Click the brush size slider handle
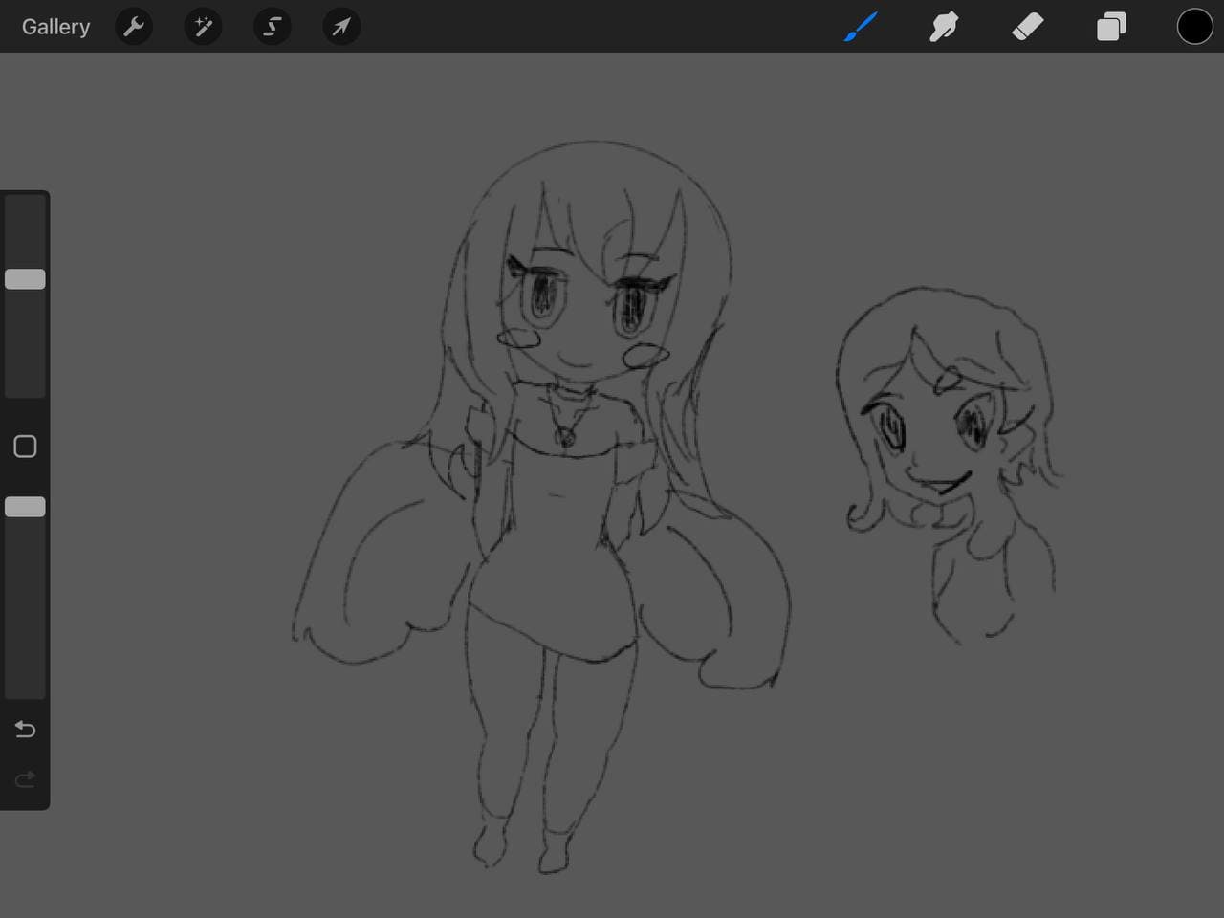Viewport: 1224px width, 918px height. (x=25, y=279)
